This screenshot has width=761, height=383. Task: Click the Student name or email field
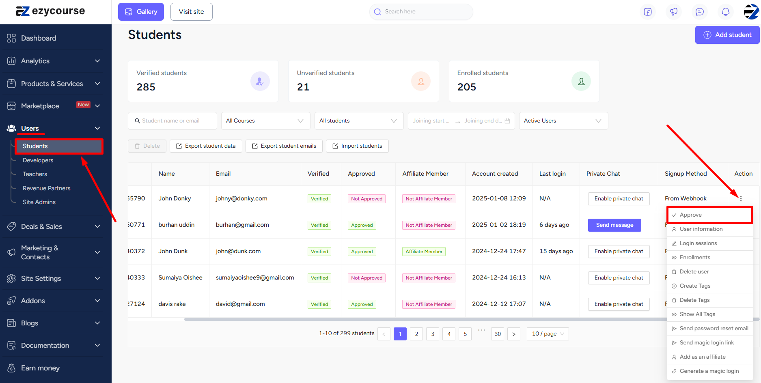tap(172, 121)
